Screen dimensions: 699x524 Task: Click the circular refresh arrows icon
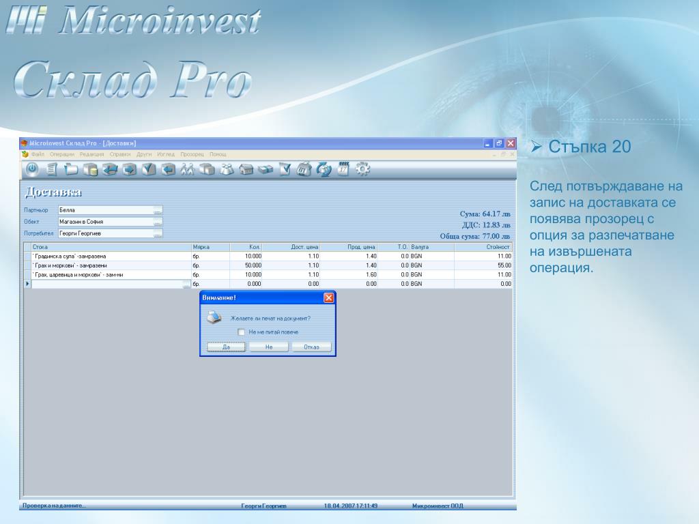[324, 169]
